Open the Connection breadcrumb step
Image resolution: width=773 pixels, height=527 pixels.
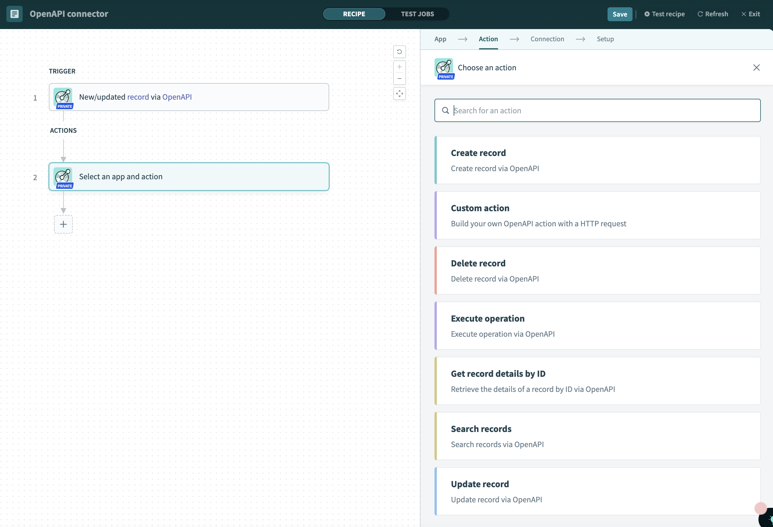(x=547, y=39)
